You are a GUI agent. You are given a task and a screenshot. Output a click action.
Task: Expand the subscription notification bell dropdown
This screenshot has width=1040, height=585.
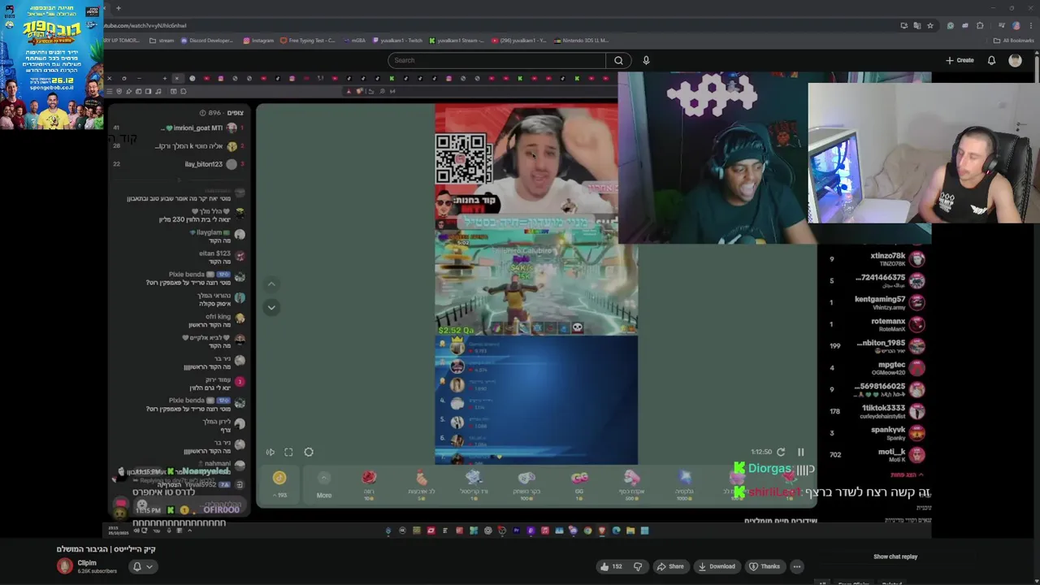pos(142,566)
